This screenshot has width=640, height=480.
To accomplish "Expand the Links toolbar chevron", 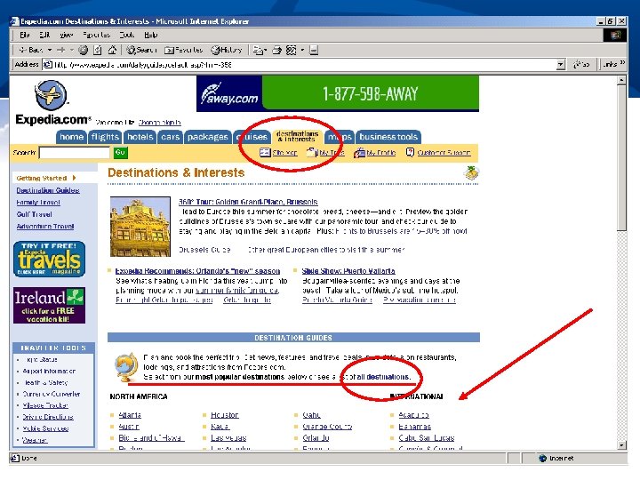I will [x=622, y=63].
